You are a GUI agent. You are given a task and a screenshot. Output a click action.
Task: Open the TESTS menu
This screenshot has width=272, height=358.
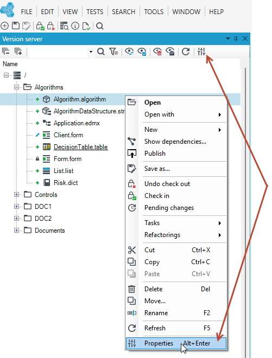[94, 12]
